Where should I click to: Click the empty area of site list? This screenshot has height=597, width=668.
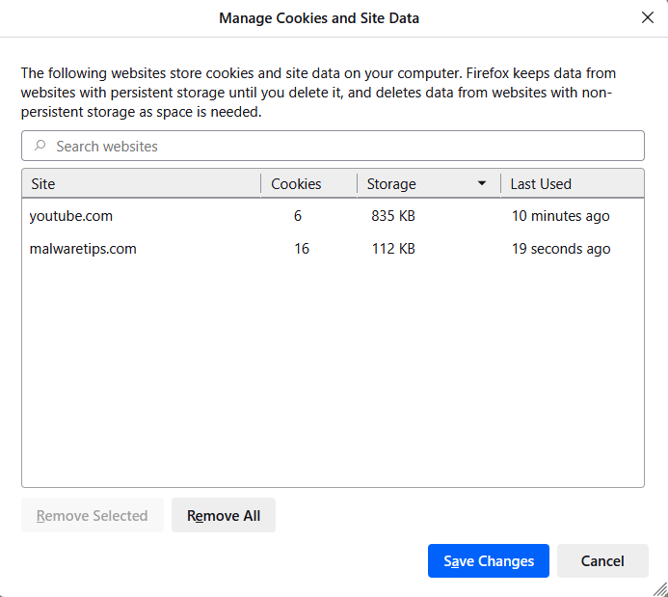pyautogui.click(x=333, y=376)
